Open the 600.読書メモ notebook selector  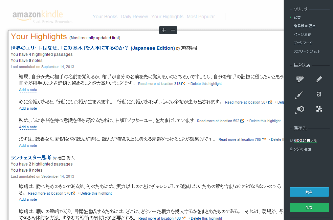(305, 140)
